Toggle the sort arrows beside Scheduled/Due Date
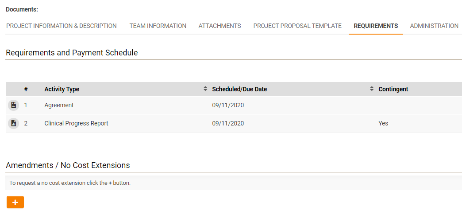Screen dimensions: 462x211 point(372,89)
